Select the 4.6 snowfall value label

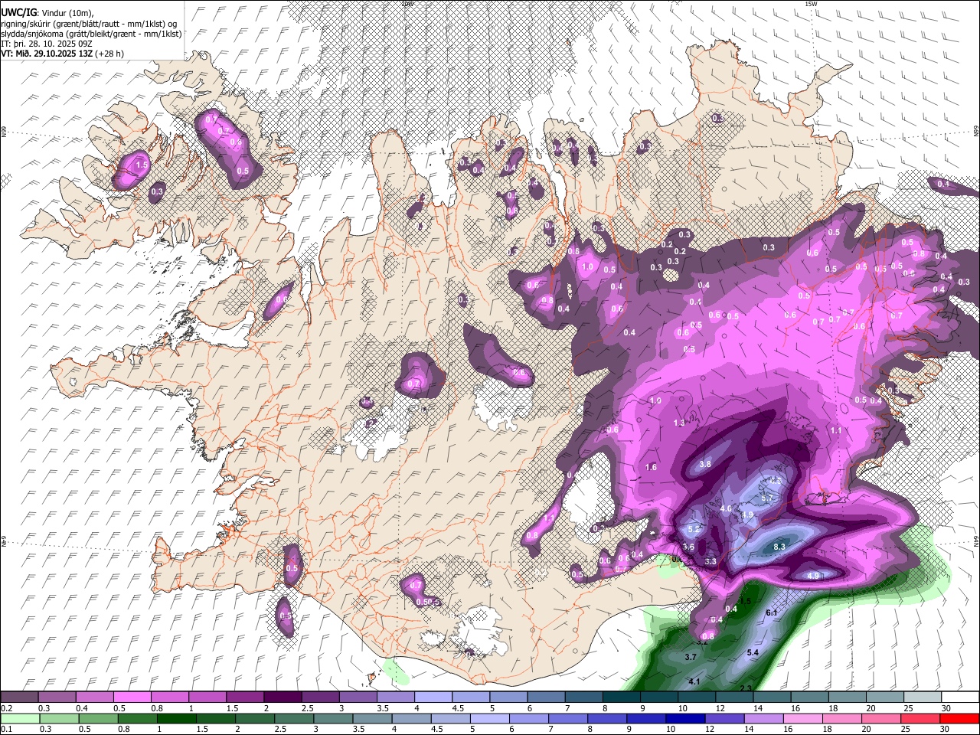[x=727, y=508]
